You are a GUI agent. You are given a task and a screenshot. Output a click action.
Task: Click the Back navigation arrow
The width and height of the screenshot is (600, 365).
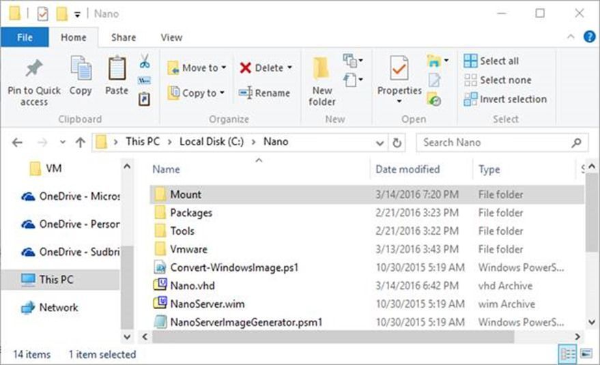click(x=17, y=143)
